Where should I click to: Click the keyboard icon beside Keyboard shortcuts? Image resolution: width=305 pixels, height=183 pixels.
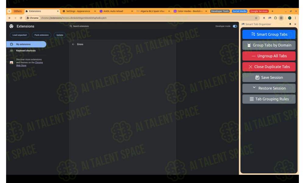[12, 51]
